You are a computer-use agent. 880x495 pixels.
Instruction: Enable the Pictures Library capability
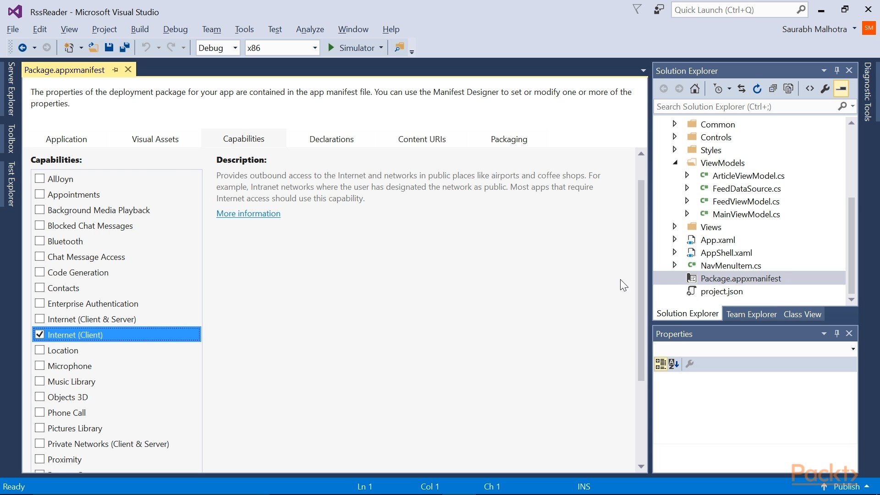(40, 428)
